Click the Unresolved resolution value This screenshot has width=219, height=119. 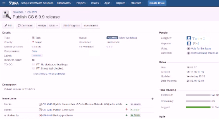pos(113,42)
